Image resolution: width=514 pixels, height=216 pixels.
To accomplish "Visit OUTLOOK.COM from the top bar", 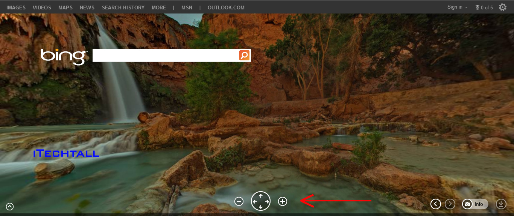I will [226, 7].
